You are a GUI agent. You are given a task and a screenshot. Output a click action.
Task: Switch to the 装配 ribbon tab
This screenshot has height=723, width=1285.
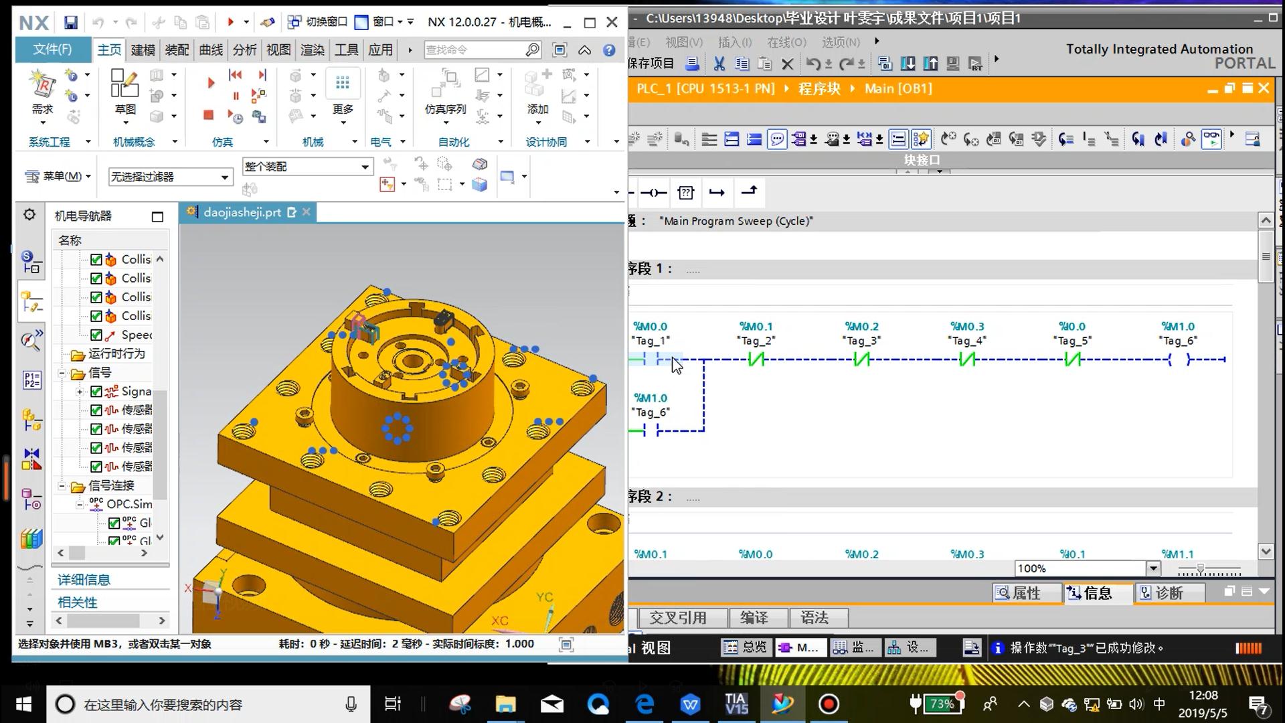(x=177, y=50)
